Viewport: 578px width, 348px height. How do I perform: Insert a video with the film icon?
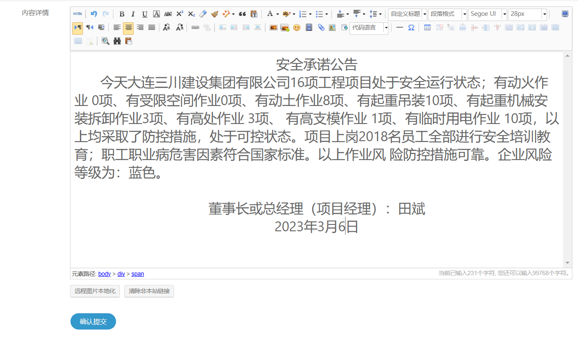point(309,27)
